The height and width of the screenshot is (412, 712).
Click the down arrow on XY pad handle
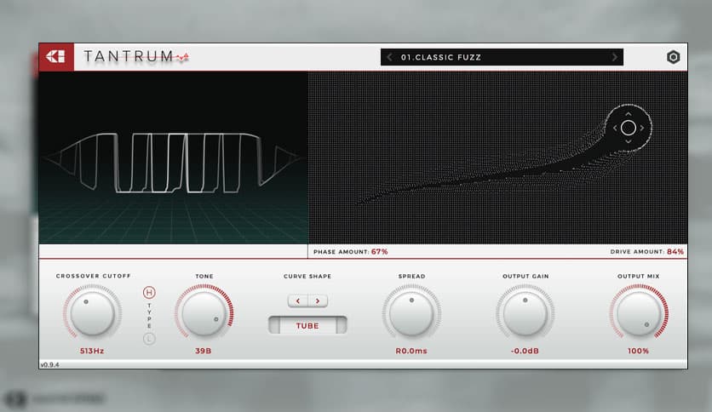(x=629, y=142)
